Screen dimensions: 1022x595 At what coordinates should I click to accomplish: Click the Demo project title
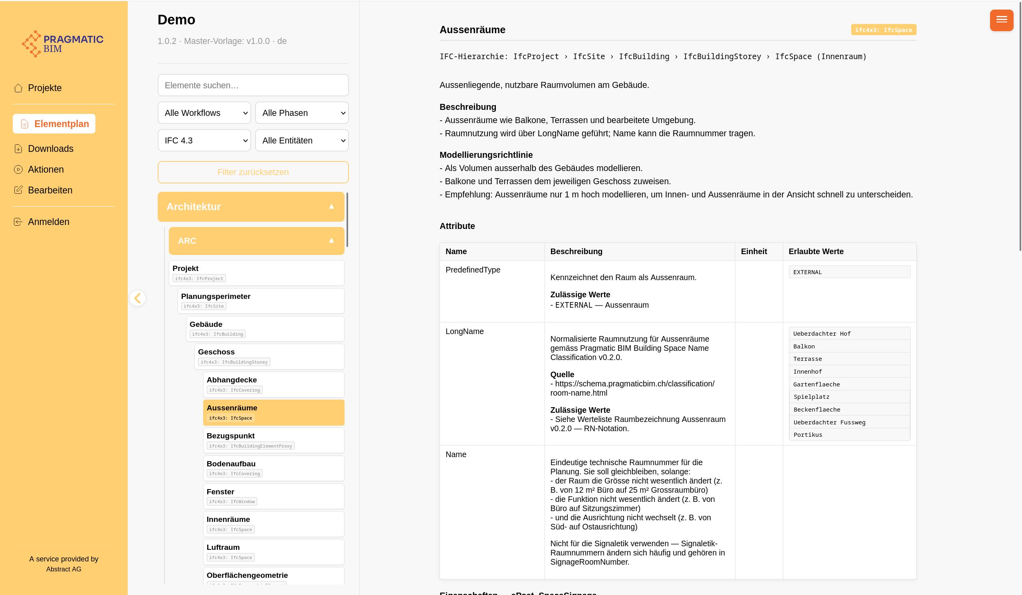pyautogui.click(x=176, y=20)
